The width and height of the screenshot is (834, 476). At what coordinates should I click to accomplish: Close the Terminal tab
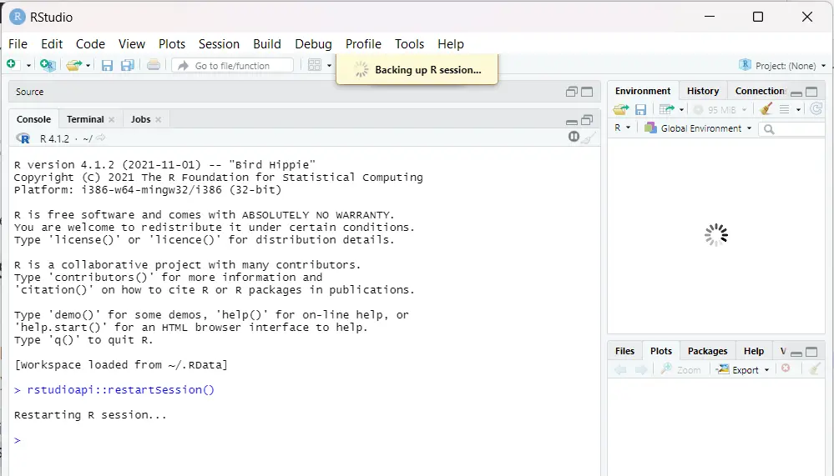tap(112, 119)
